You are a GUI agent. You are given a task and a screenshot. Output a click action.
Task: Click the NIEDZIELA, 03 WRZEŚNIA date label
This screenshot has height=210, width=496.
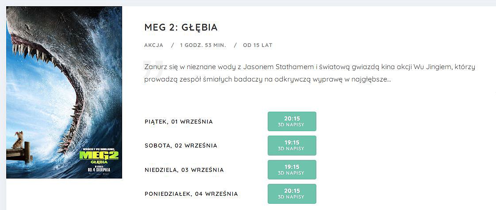[x=184, y=170]
